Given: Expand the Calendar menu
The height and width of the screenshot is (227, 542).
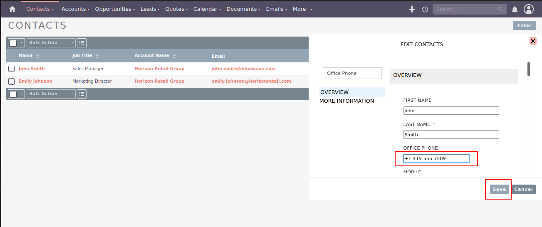Looking at the screenshot, I should click(x=207, y=9).
